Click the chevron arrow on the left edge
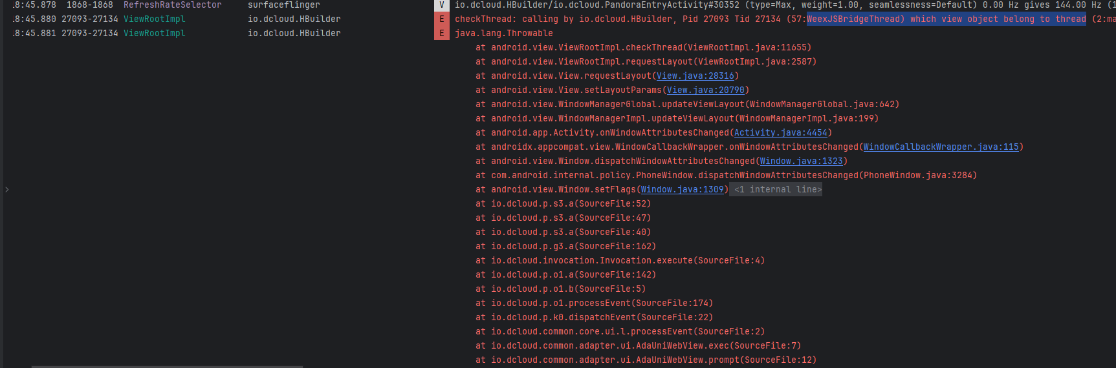Screen dimensions: 1116x368 coord(6,190)
